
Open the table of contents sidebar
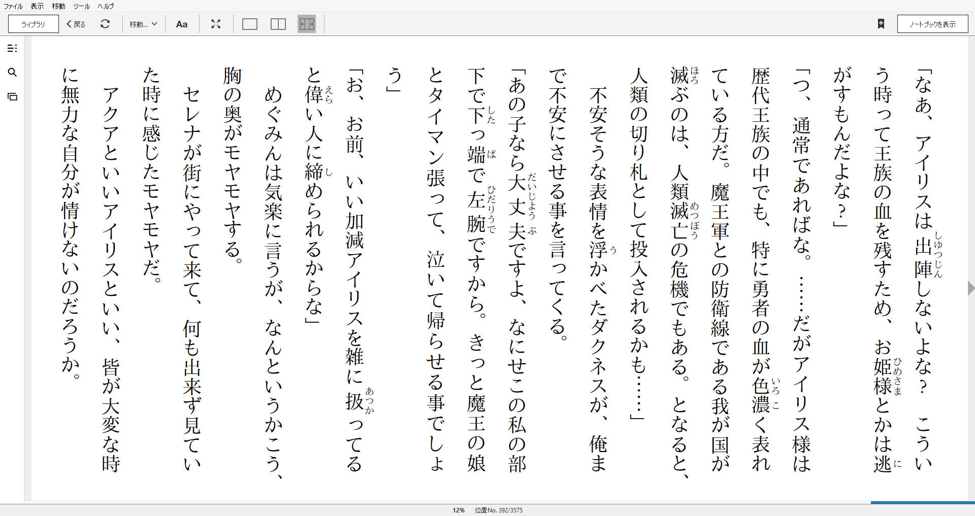(12, 49)
